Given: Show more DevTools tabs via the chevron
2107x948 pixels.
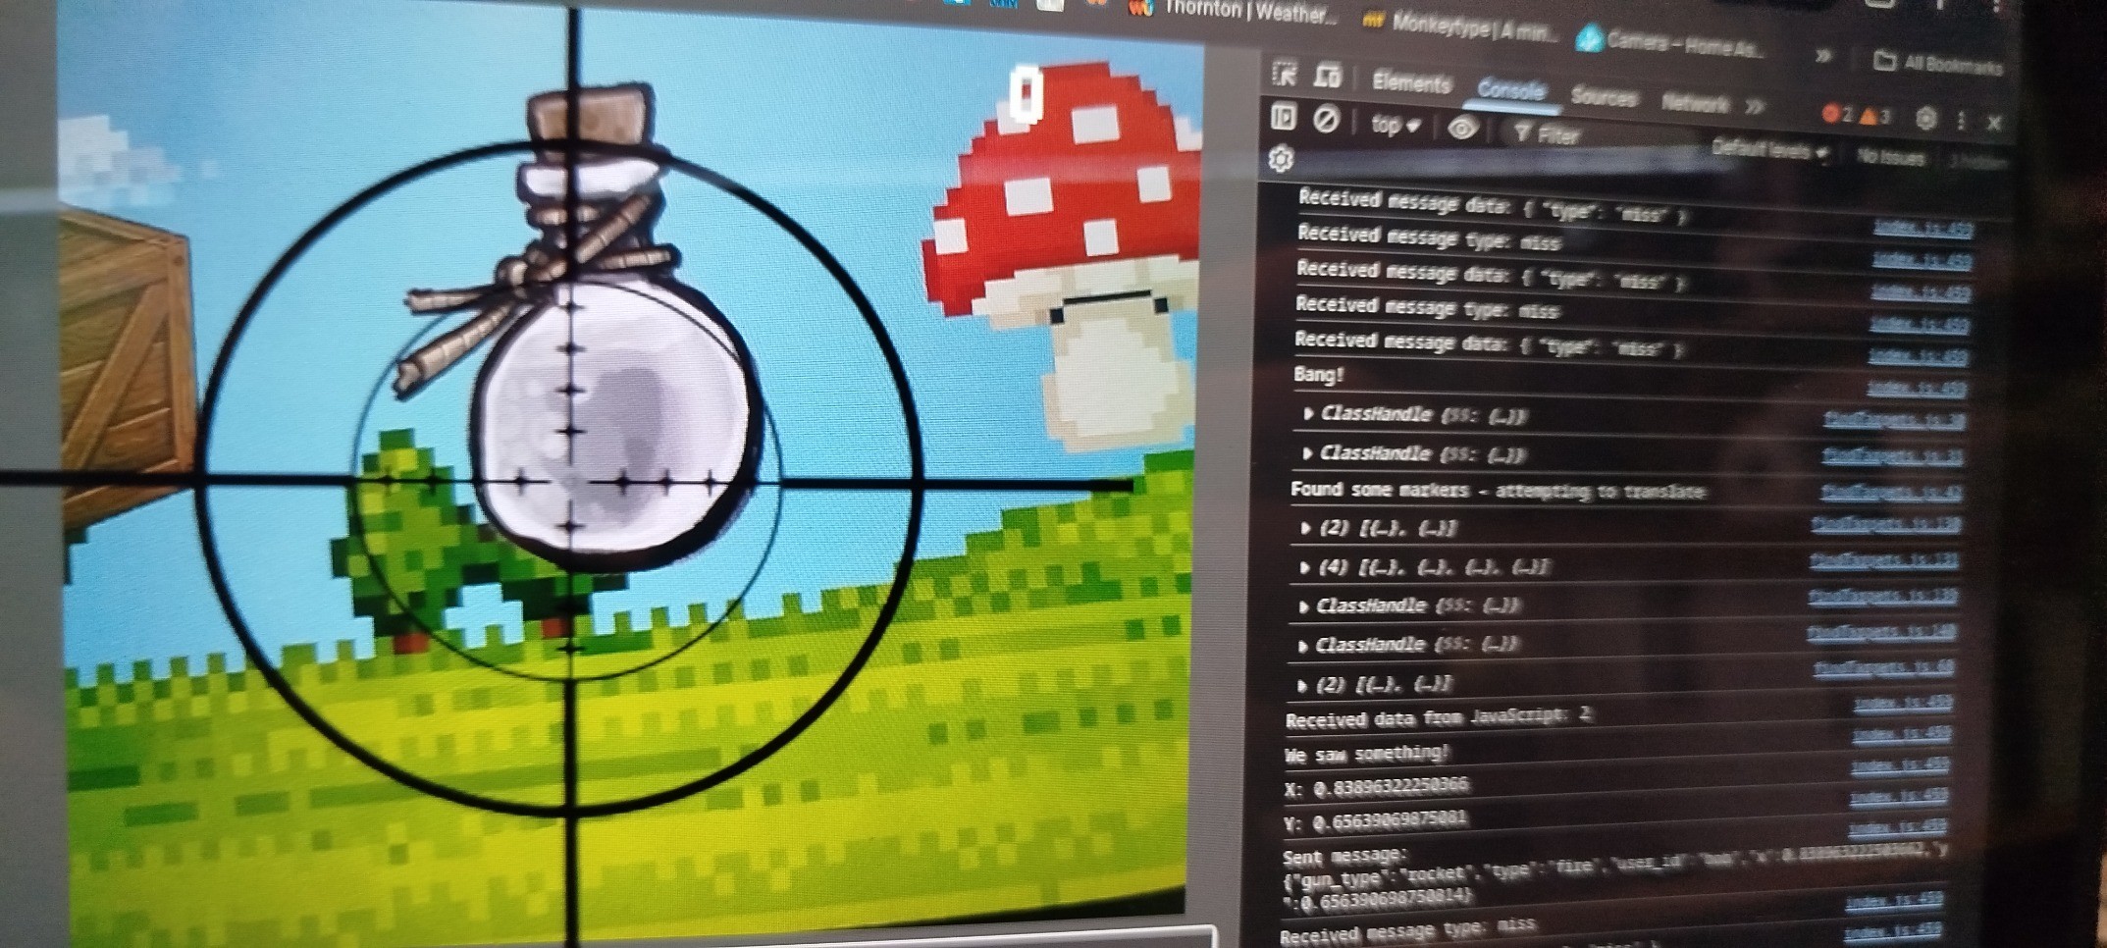Looking at the screenshot, I should [x=1755, y=105].
